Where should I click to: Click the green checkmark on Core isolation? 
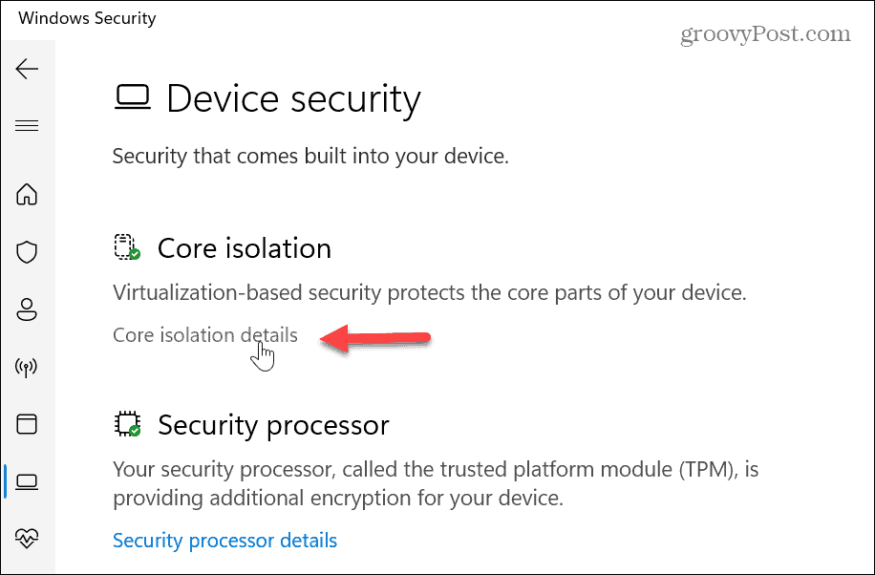click(136, 256)
